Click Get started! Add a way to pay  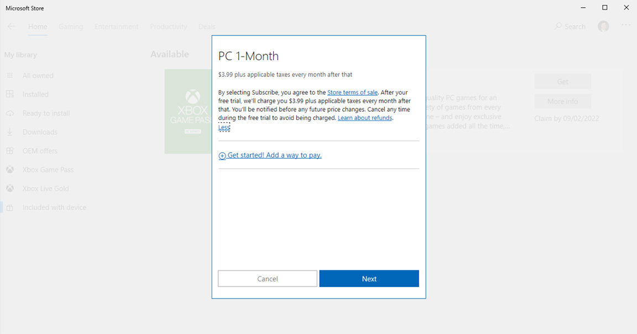click(x=270, y=155)
